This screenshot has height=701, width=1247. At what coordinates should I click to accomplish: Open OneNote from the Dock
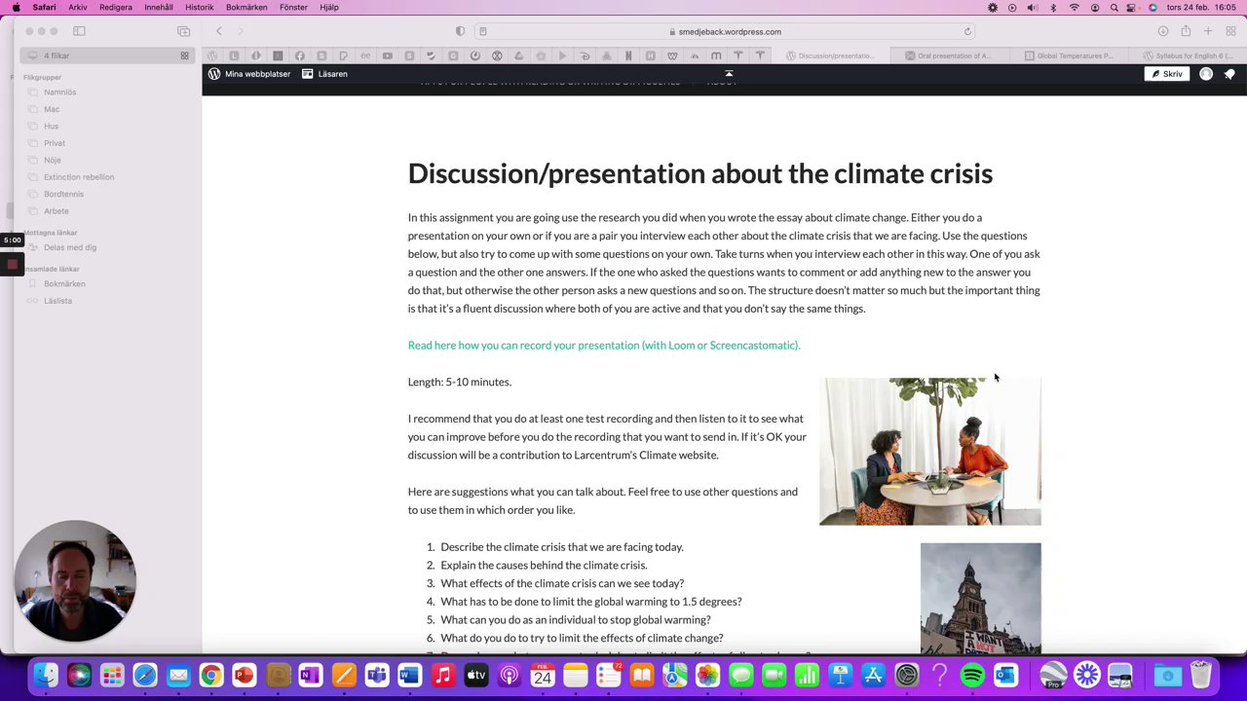310,675
